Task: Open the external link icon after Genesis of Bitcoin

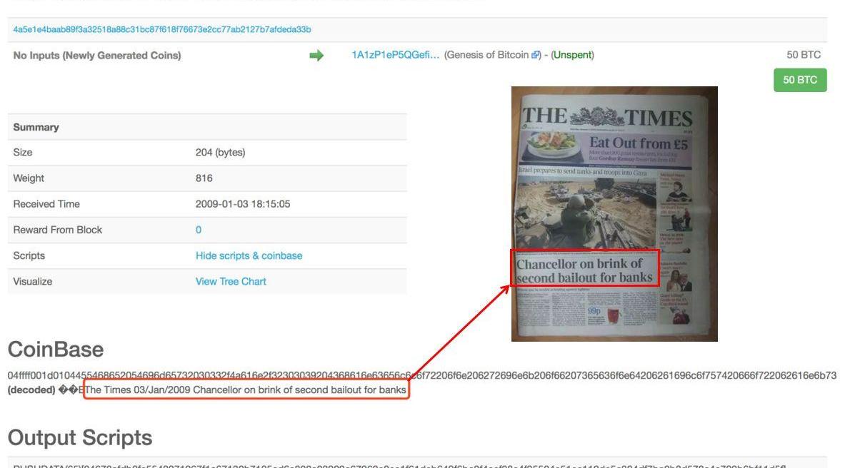Action: tap(536, 56)
